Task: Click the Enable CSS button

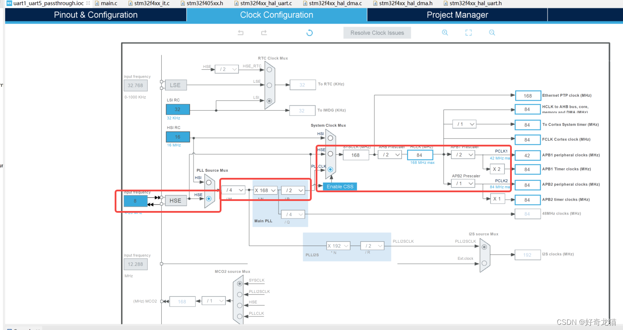Action: tap(340, 187)
